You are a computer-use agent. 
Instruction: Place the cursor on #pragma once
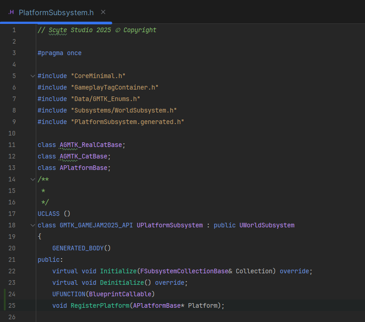(60, 53)
